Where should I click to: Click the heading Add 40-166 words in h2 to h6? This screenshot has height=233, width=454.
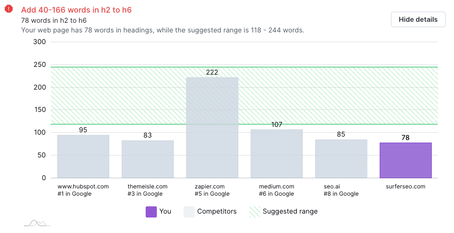[x=76, y=10]
